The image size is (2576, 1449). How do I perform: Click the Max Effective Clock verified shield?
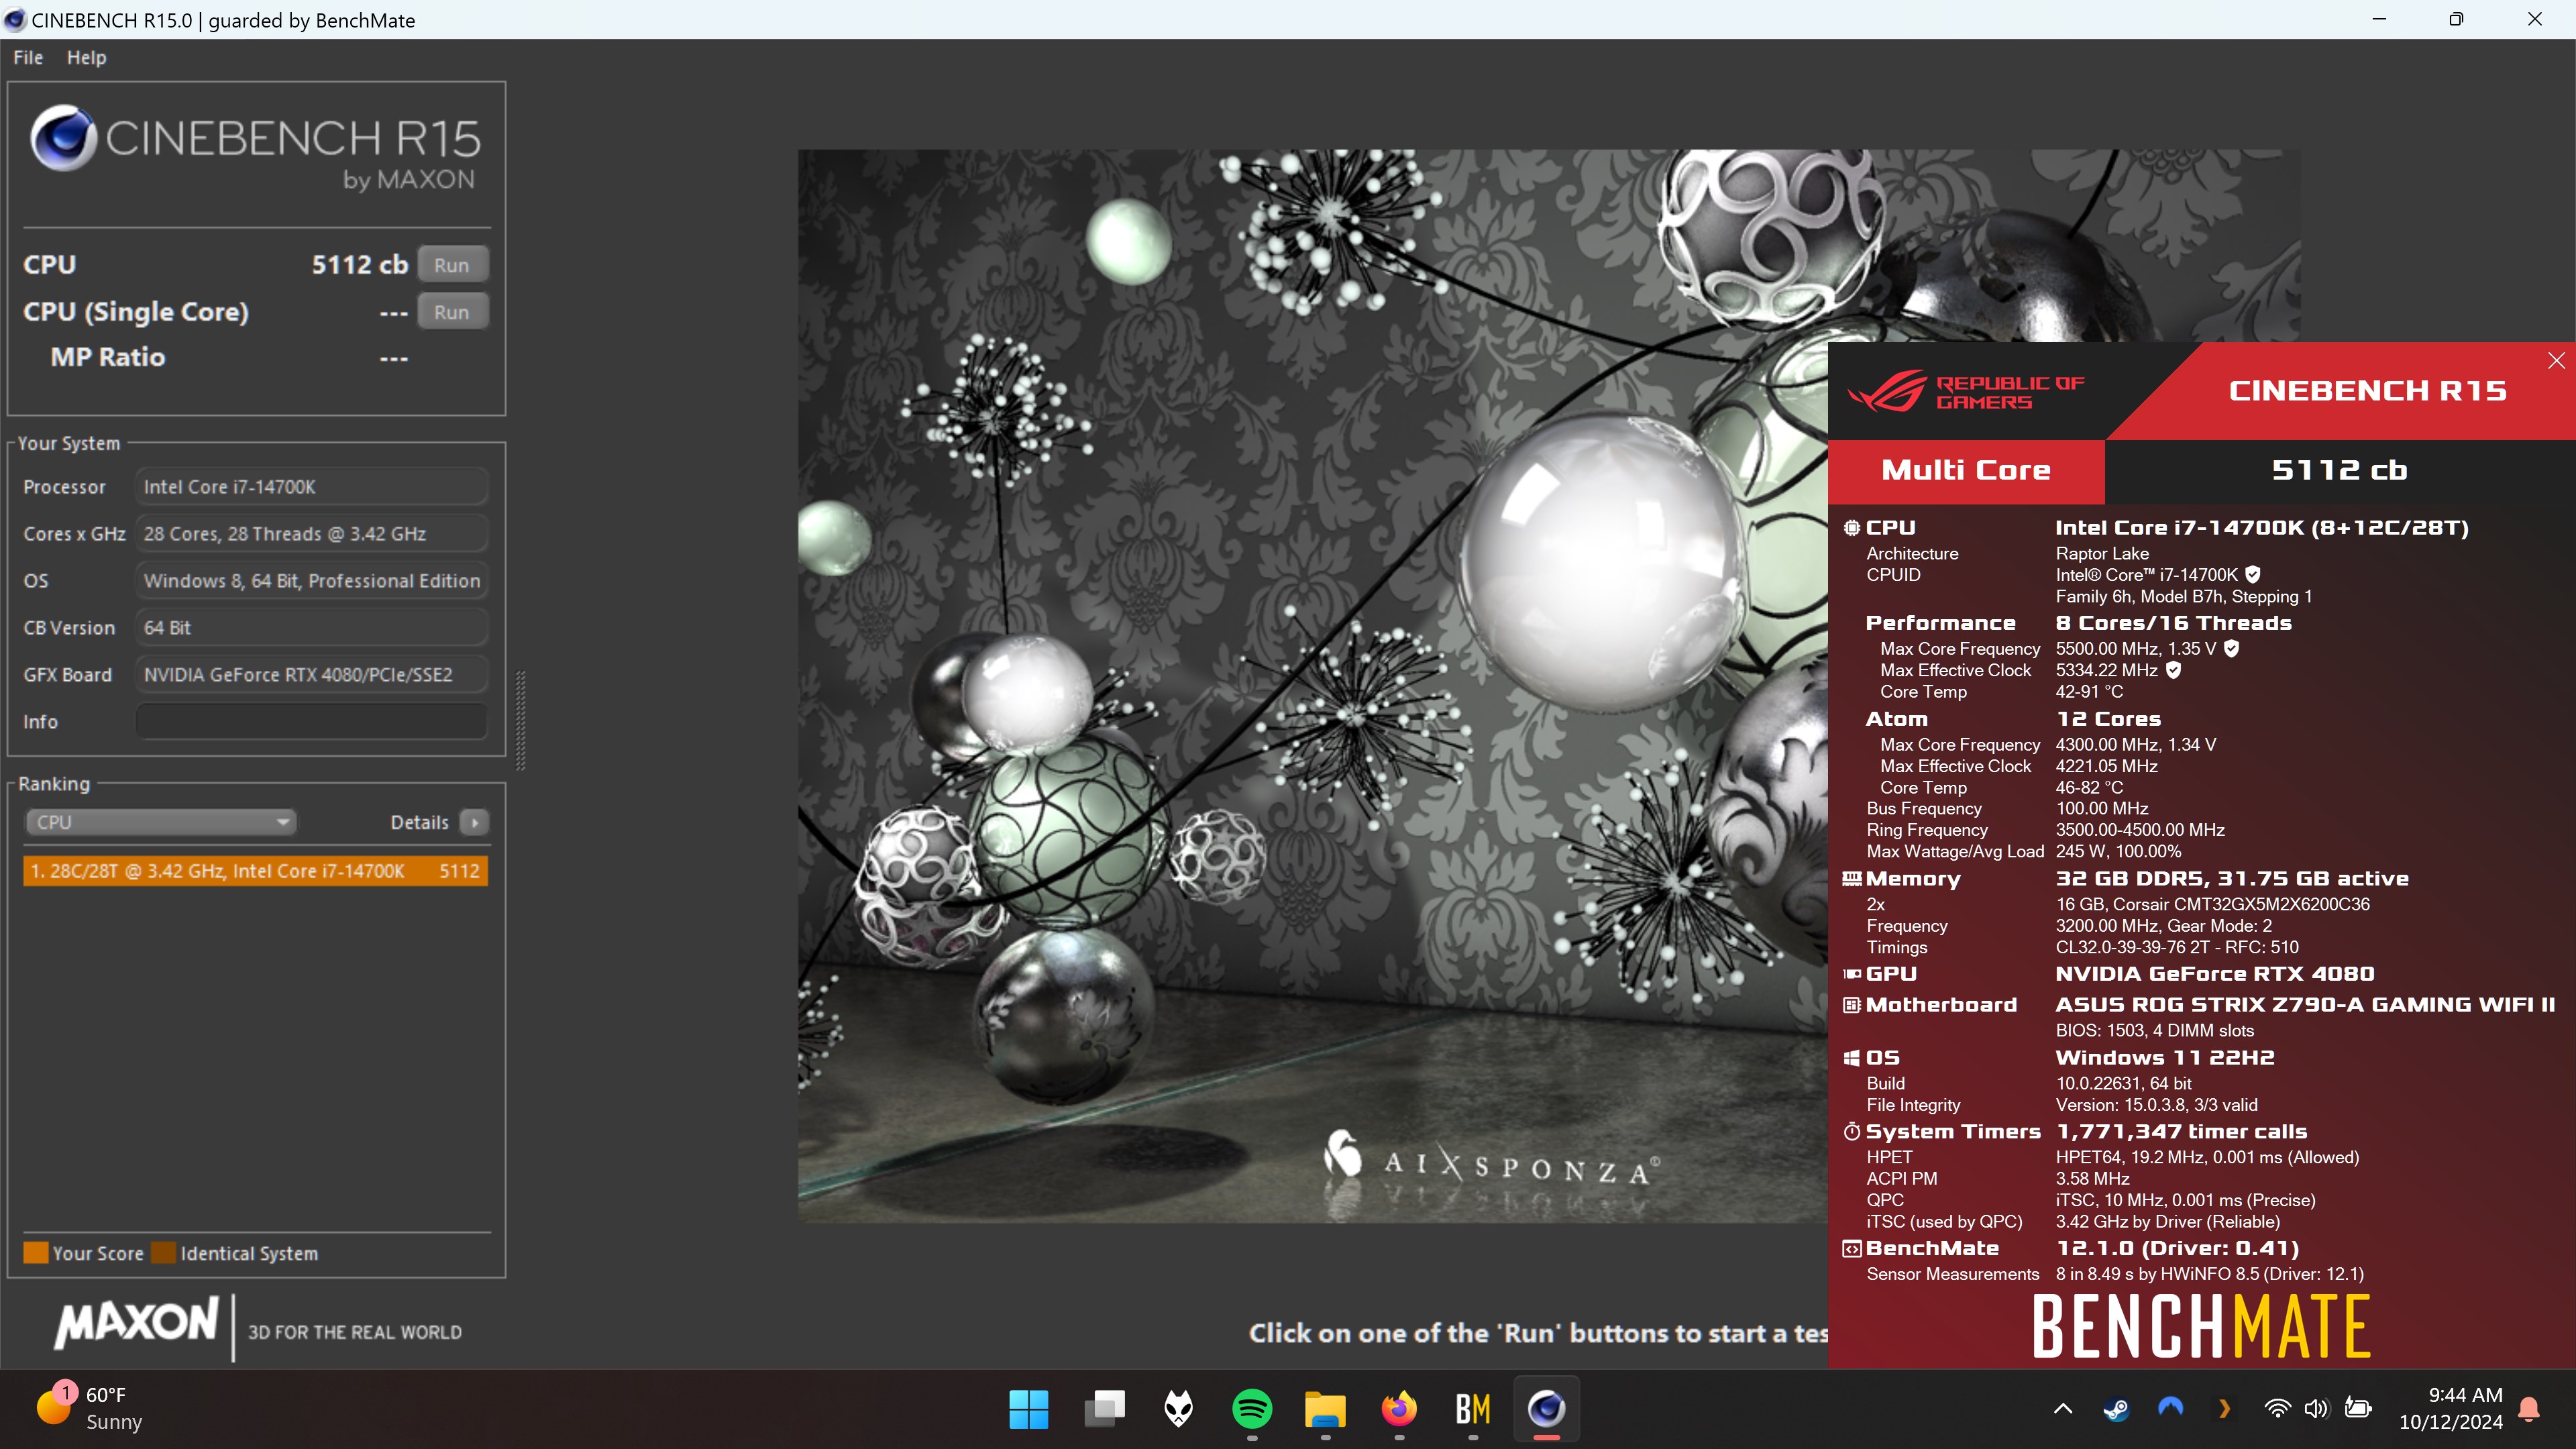click(x=2173, y=670)
